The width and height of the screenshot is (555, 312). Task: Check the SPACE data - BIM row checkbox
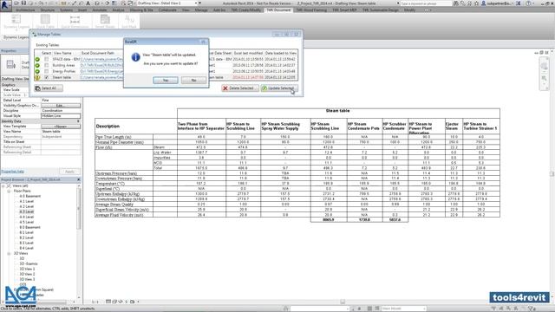click(x=46, y=60)
